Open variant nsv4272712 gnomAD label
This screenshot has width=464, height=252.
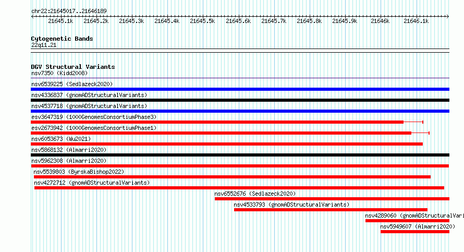tap(92, 183)
